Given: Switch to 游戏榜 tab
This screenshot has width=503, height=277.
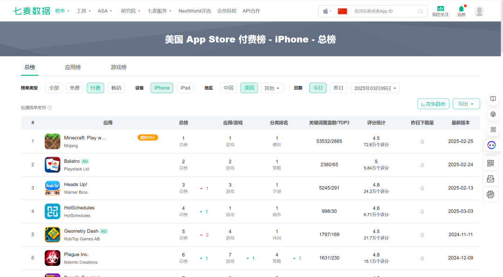Looking at the screenshot, I should coord(118,67).
